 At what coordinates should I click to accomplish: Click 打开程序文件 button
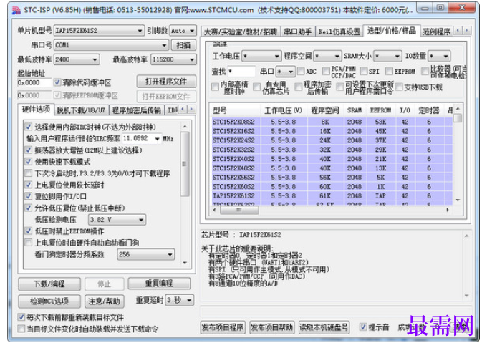tap(166, 82)
